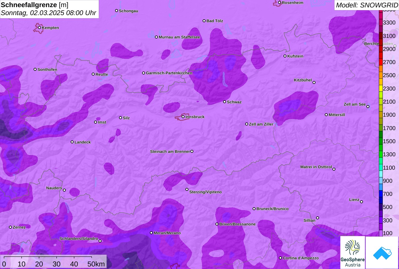
Task: Click the Mittersill marker dot
Action: click(x=326, y=115)
